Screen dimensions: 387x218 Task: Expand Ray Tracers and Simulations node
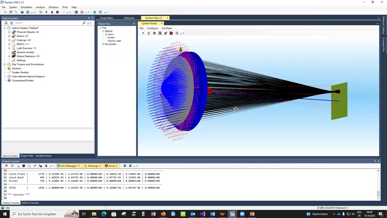pyautogui.click(x=5, y=64)
